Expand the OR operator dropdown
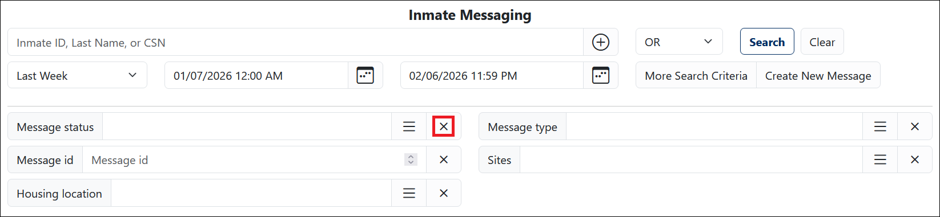This screenshot has height=217, width=940. (x=679, y=42)
